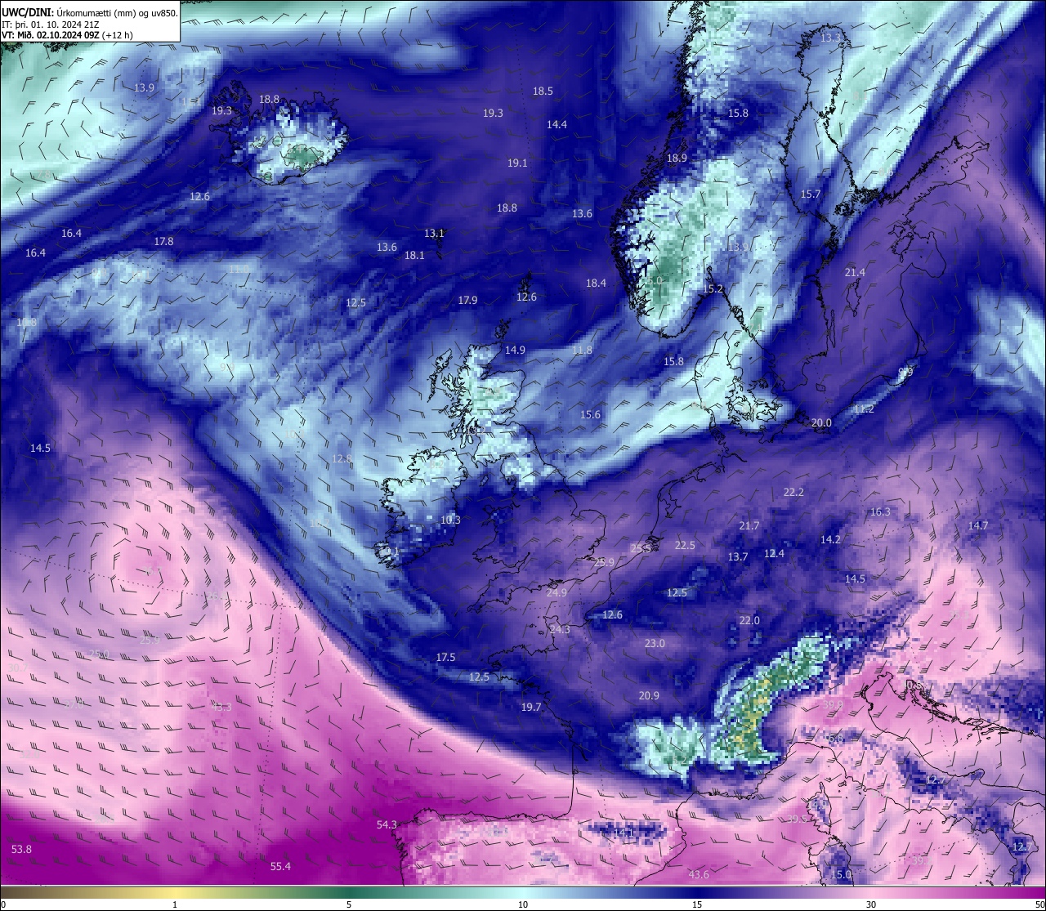Click the color scale tick label 50
This screenshot has height=911, width=1046.
1039,904
